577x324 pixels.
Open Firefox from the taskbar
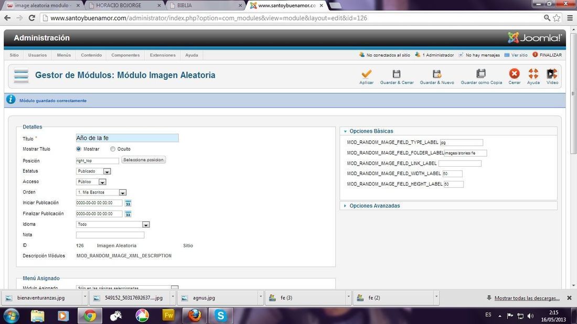195,316
